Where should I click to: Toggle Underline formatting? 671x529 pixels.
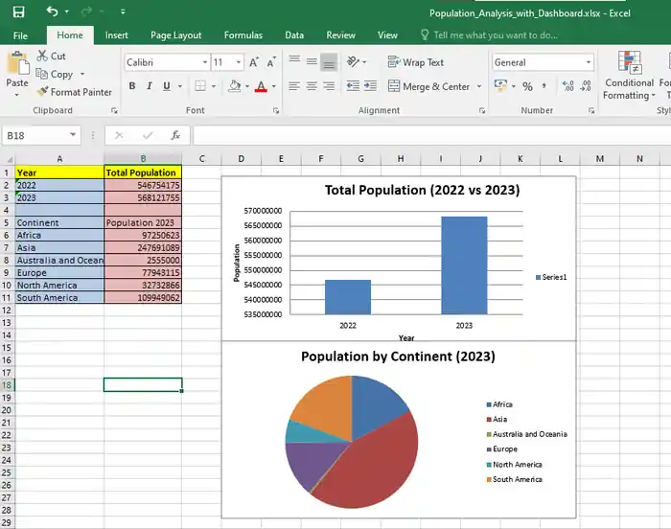[x=167, y=86]
